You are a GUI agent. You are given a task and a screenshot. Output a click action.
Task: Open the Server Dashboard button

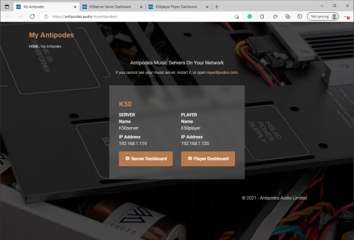point(146,159)
